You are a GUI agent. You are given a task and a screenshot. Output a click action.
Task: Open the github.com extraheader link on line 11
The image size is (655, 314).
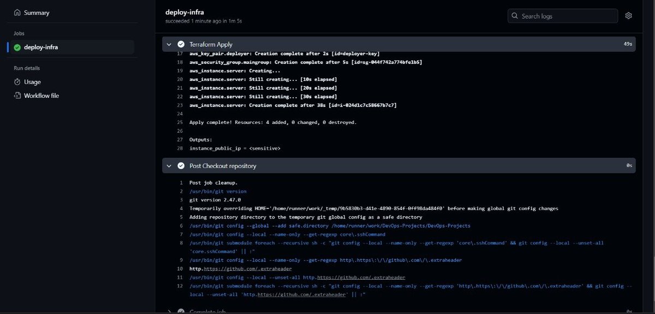pos(361,277)
